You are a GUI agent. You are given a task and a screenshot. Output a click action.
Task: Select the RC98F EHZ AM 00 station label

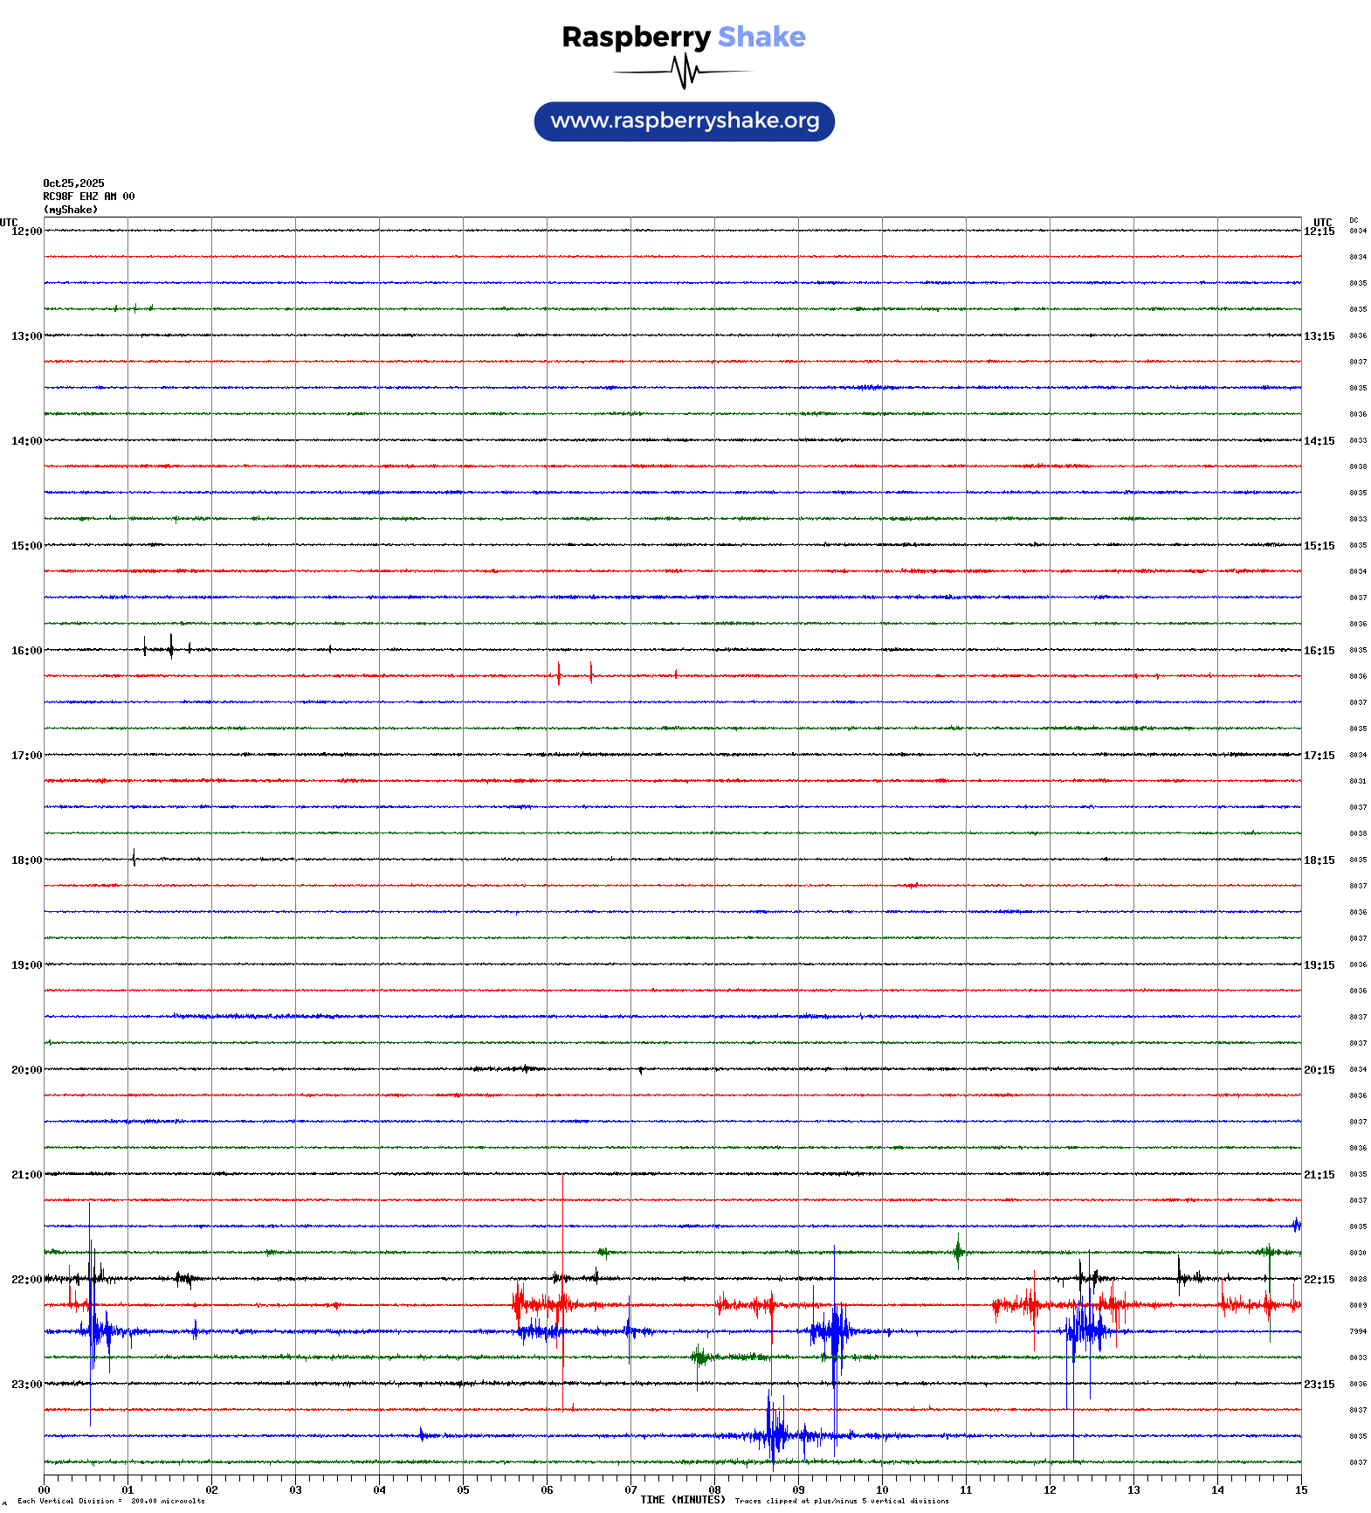tap(88, 197)
